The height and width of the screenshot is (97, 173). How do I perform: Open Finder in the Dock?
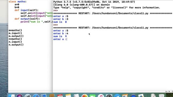[11, 96]
